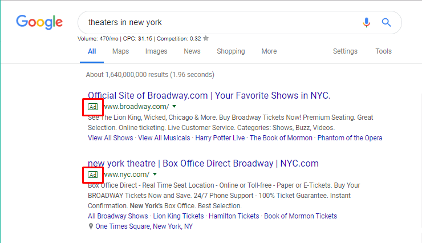
Task: Click the Ad badge beside www.nyc.com
Action: tap(93, 175)
